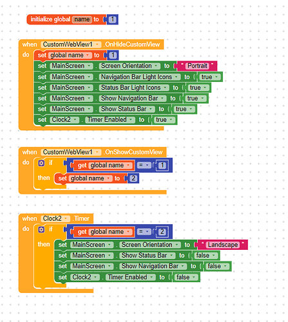
Task: Toggle false value for Show Navigation Bar
Action: tap(217, 266)
